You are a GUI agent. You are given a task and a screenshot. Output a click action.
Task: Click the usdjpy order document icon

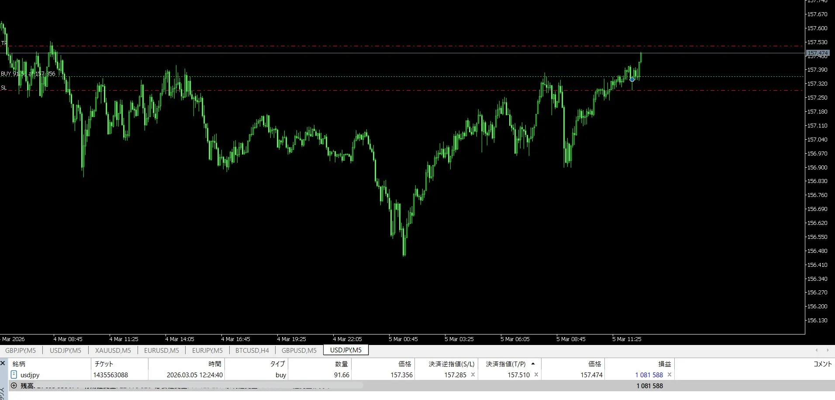(x=14, y=375)
